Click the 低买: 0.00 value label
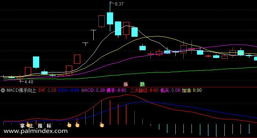 click(x=170, y=90)
